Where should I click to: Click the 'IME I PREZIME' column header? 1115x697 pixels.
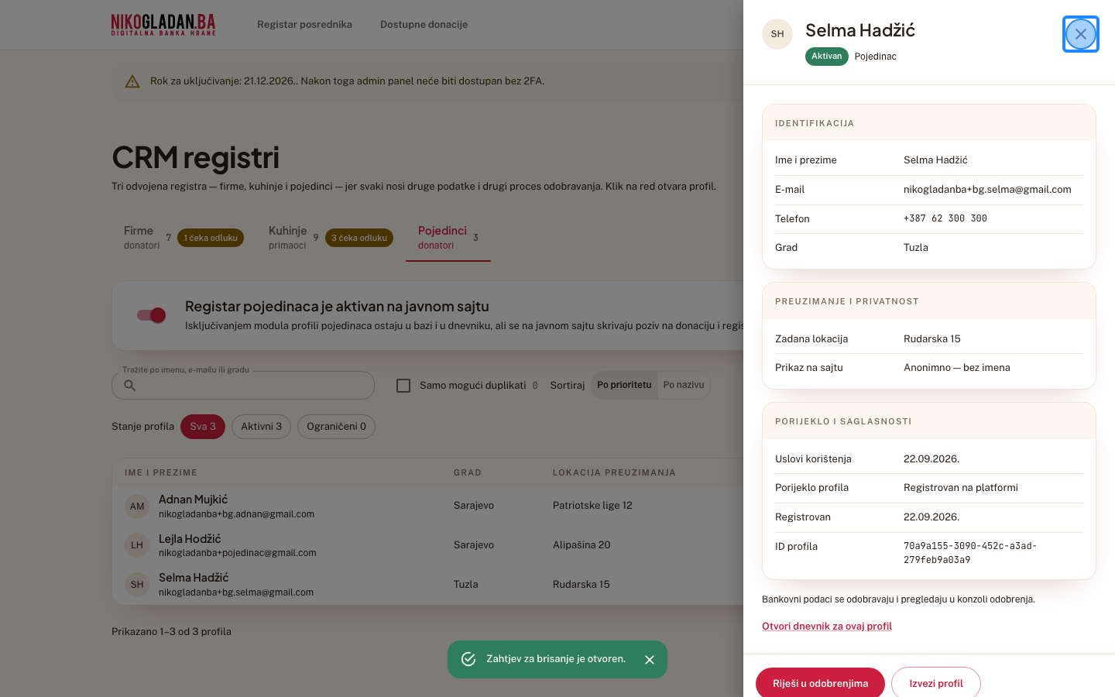[161, 472]
